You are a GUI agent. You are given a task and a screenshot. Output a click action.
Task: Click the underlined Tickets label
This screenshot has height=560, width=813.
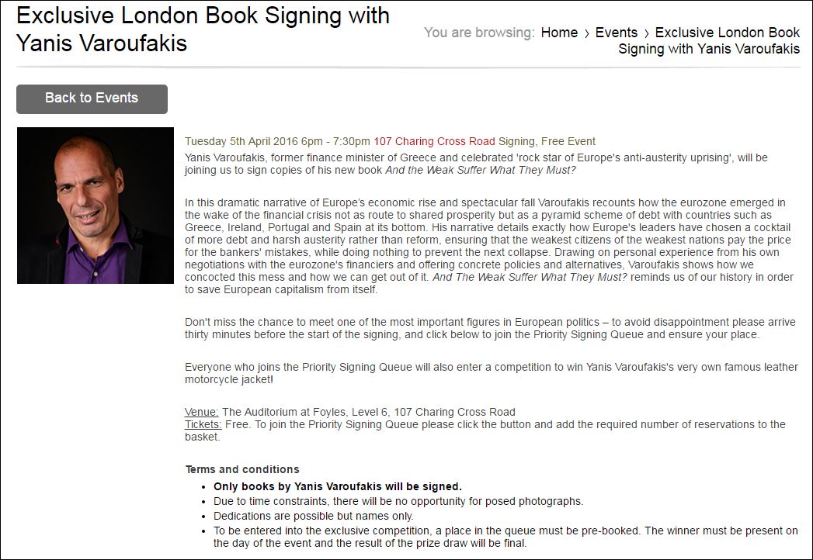coord(203,424)
